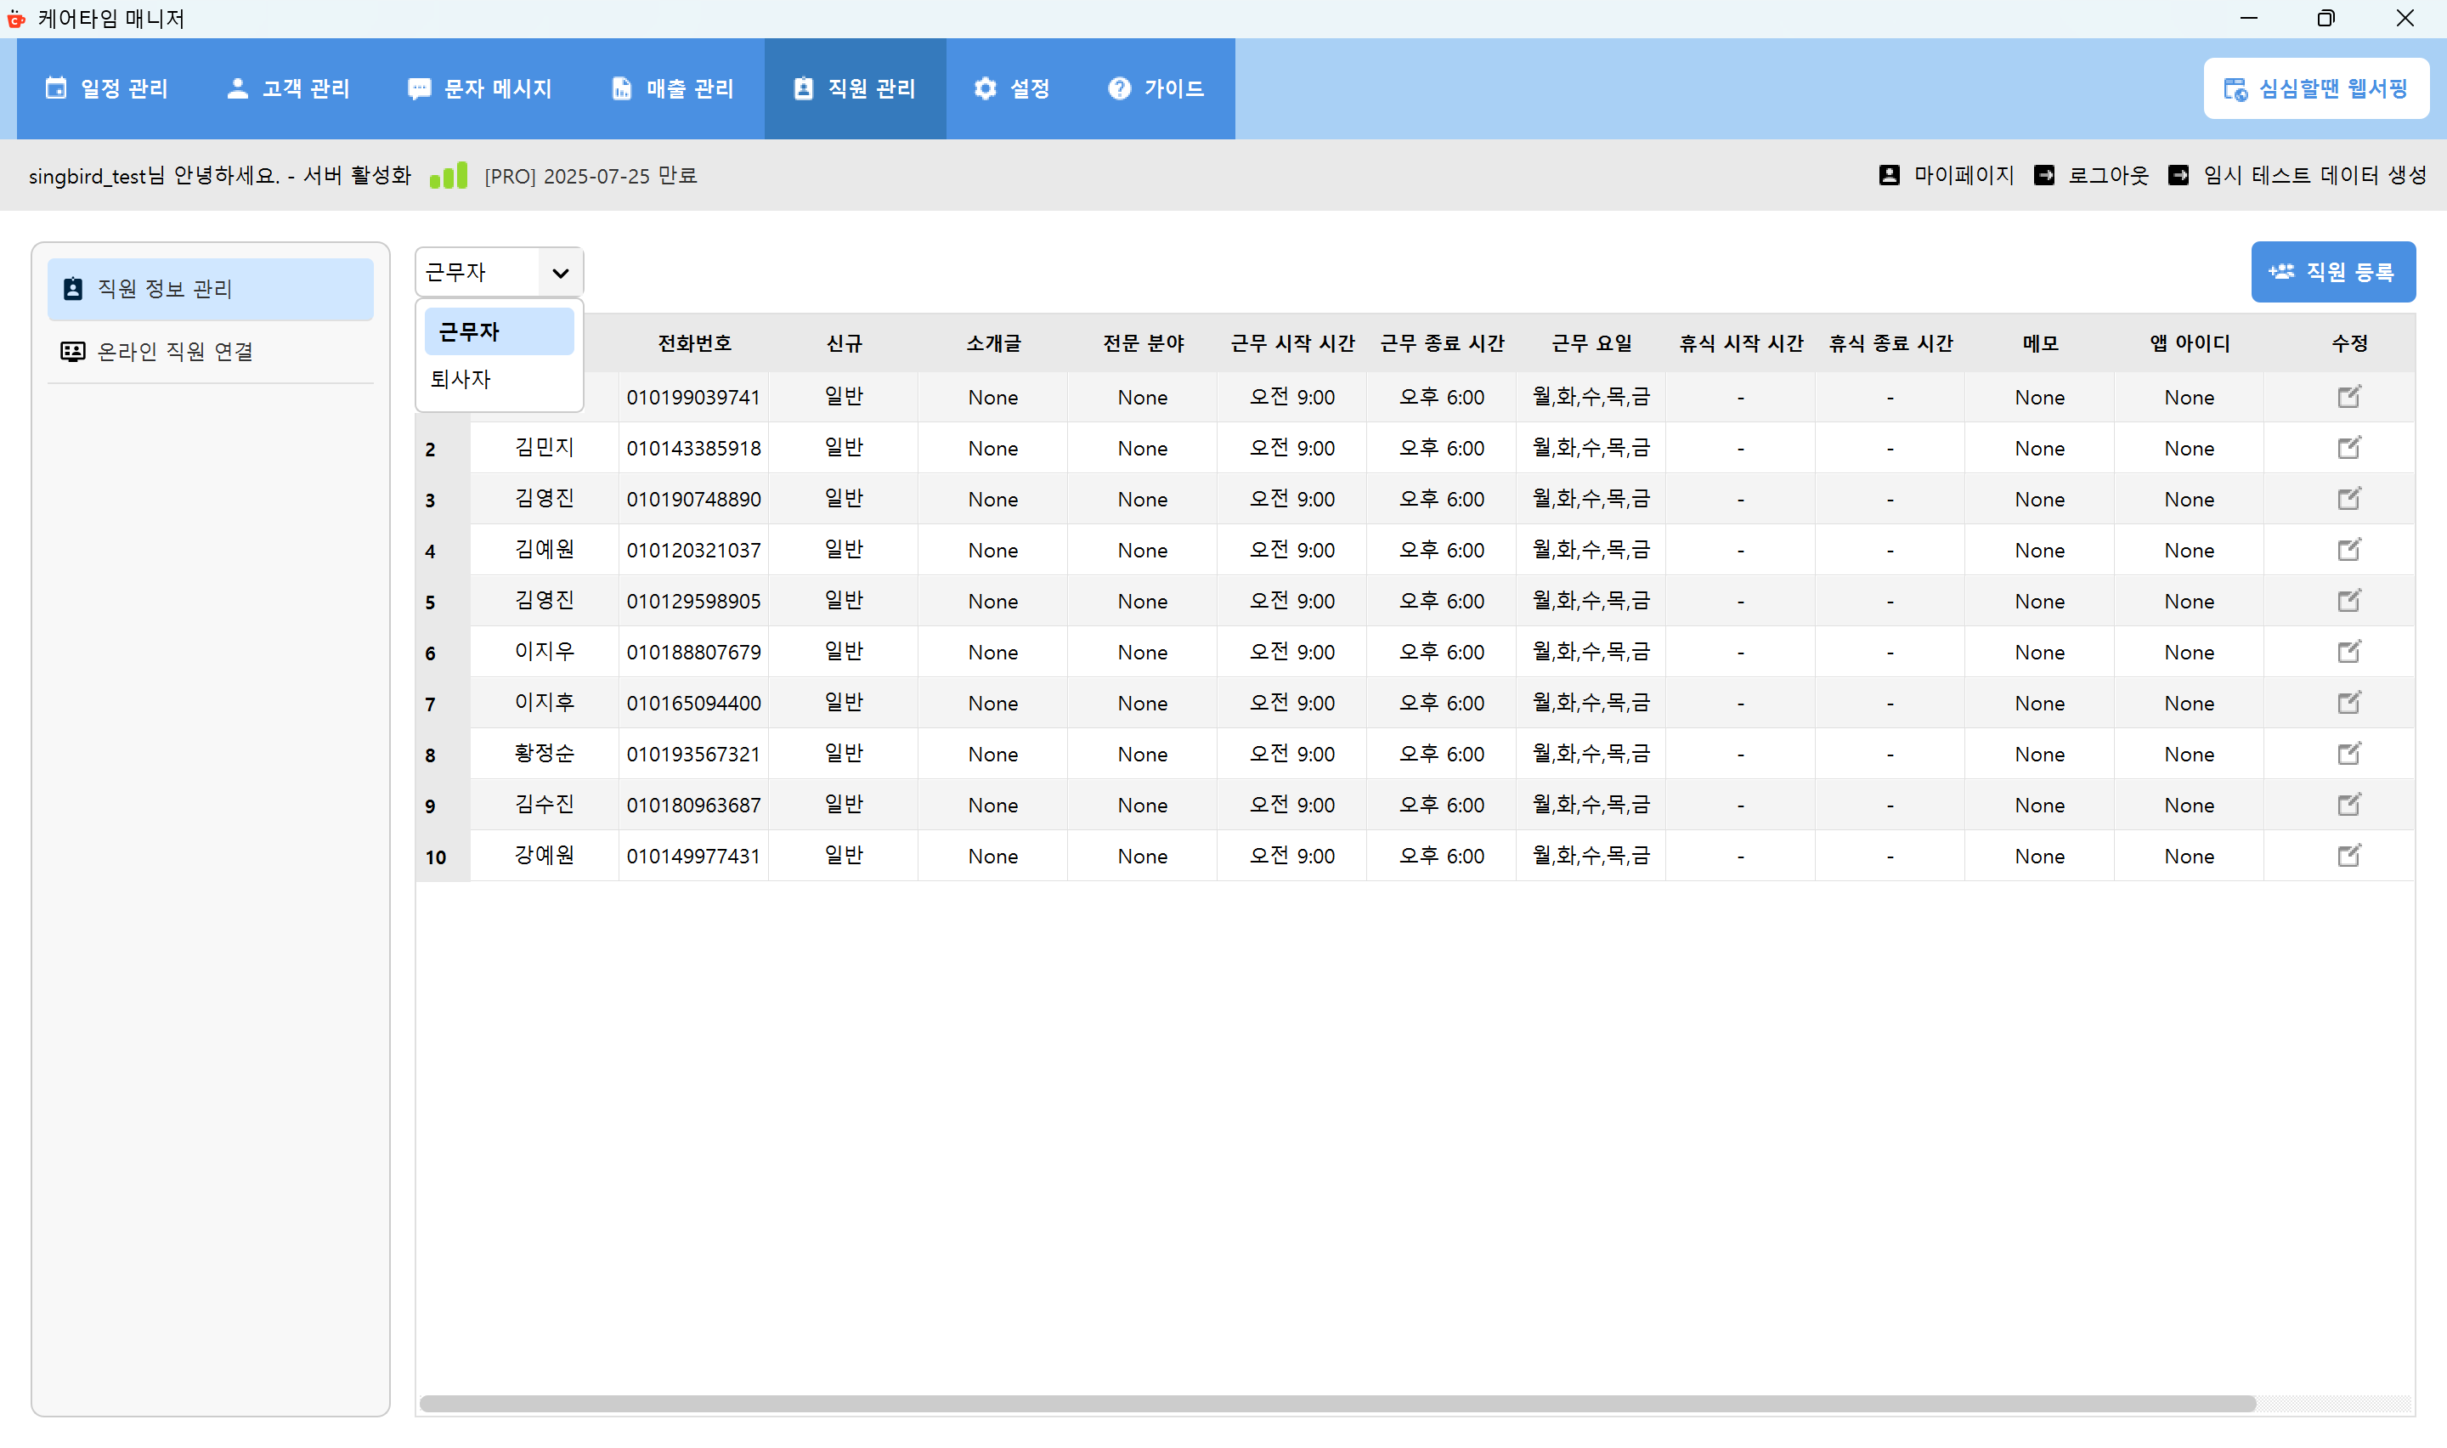This screenshot has width=2447, height=1448.
Task: Click 임시 테스트 데이터 생성 link
Action: 2314,176
